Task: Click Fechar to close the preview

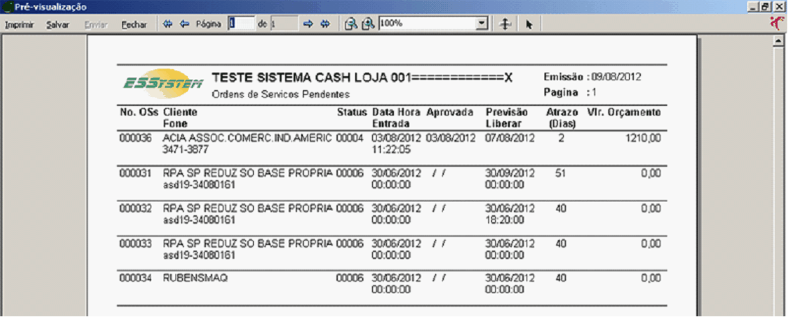Action: pyautogui.click(x=134, y=24)
